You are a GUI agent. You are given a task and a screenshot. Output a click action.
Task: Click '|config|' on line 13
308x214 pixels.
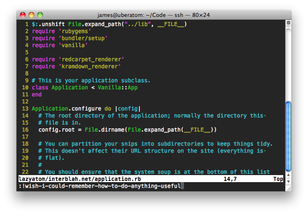pos(128,109)
